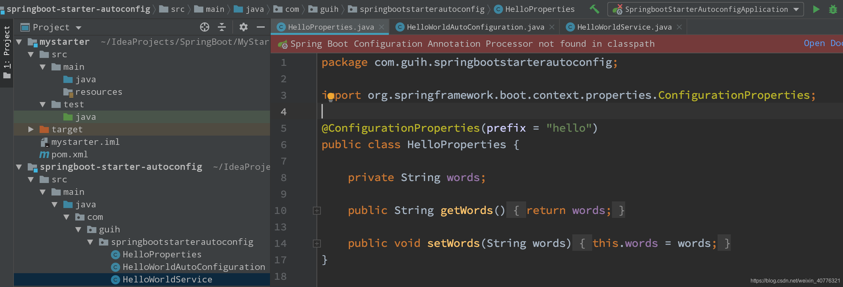843x287 pixels.
Task: Click the getWords method name
Action: (x=466, y=210)
